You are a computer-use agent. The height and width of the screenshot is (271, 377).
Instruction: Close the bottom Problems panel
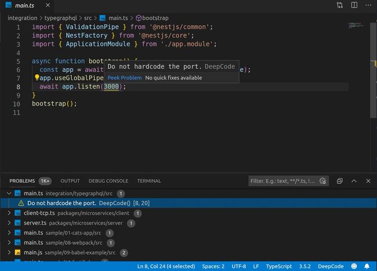[x=368, y=181]
